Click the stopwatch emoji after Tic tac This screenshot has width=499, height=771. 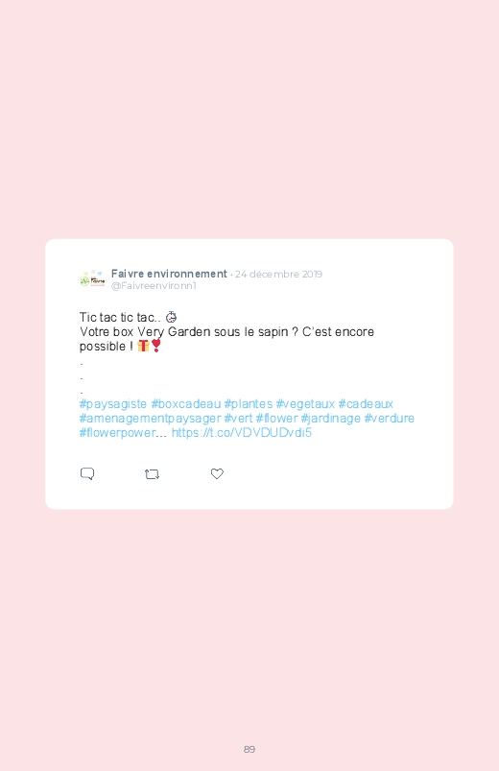(171, 317)
